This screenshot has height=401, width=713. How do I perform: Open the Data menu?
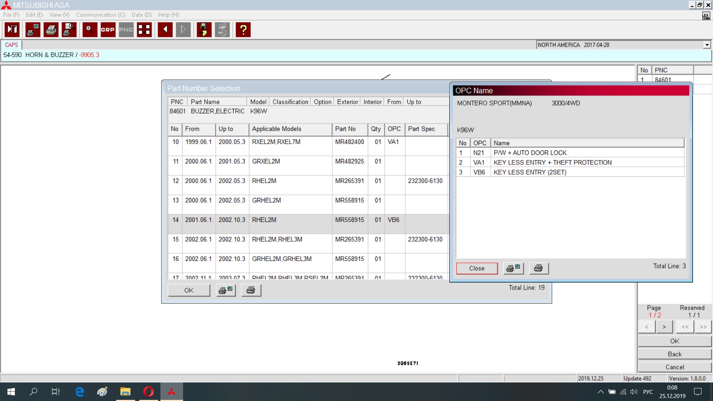pyautogui.click(x=141, y=15)
